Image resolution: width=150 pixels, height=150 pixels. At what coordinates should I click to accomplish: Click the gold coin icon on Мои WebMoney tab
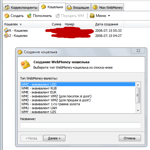(95, 7)
